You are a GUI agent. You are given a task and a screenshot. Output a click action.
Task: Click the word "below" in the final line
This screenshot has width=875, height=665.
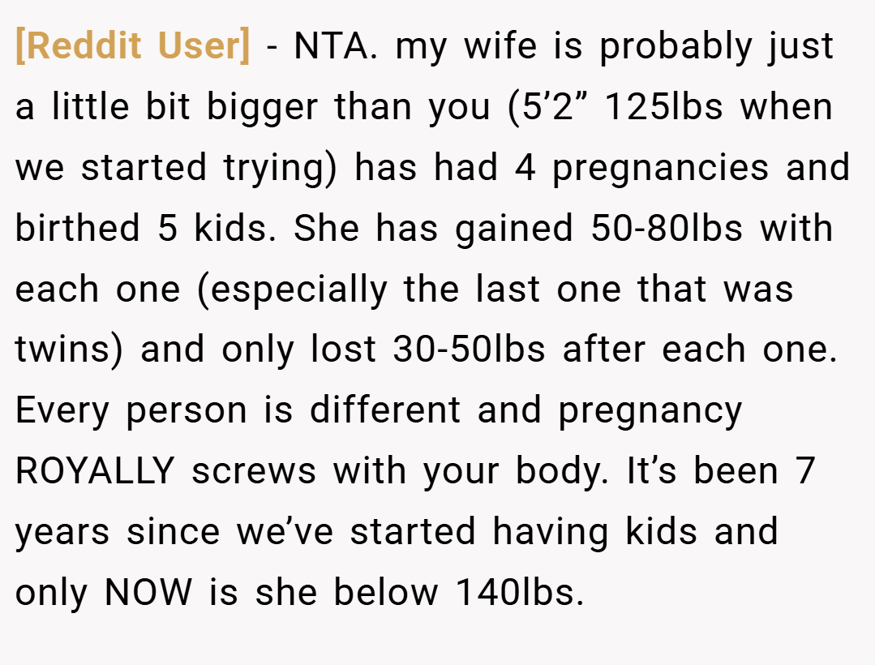pyautogui.click(x=386, y=591)
